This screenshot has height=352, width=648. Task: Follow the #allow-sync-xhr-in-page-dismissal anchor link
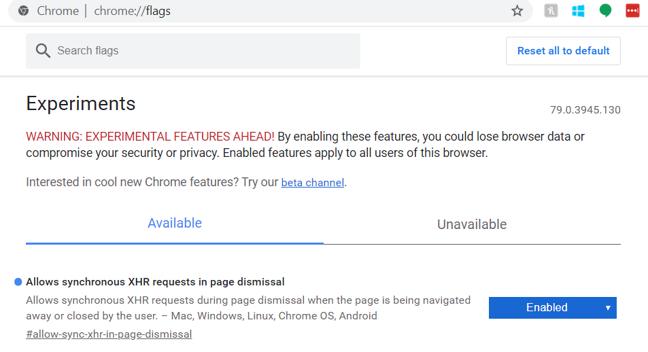tap(109, 334)
